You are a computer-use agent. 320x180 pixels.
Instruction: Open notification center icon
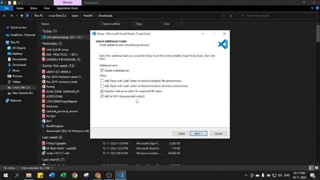click(x=312, y=175)
